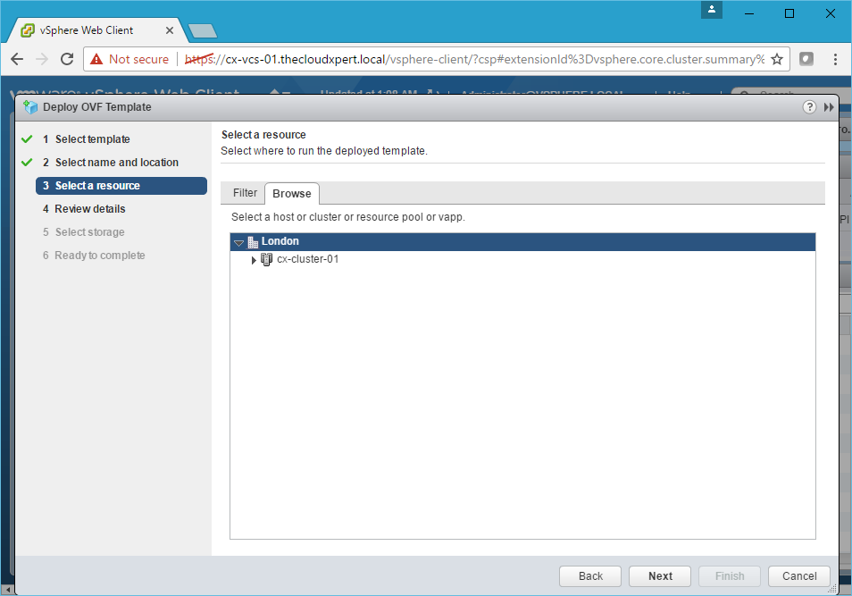Bookmark page with star icon
Viewport: 852px width, 596px height.
777,59
